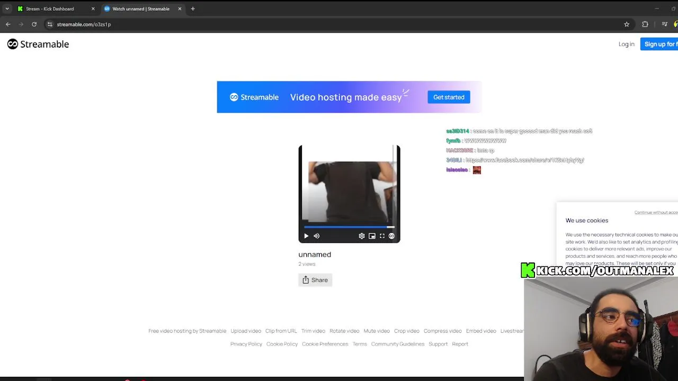Open Cookie Policy footer link

(x=282, y=344)
